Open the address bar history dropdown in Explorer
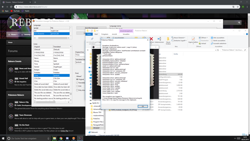Viewport: 250px width, 141px height. (x=216, y=50)
